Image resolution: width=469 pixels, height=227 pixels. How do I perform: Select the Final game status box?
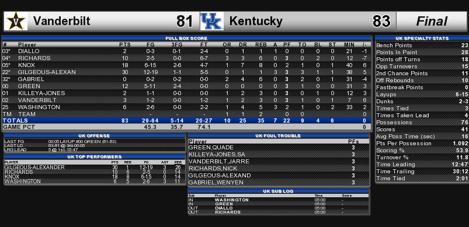[431, 21]
